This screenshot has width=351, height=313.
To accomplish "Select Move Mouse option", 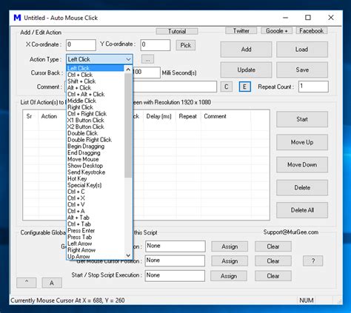I will pyautogui.click(x=96, y=159).
